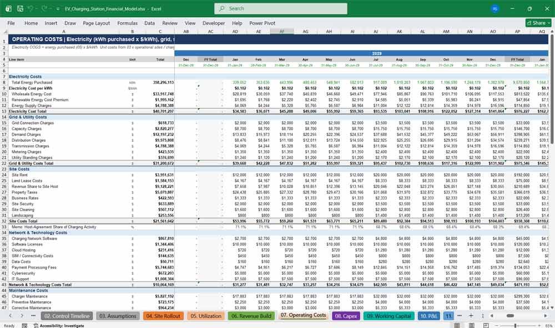Switch to the 08. Capex sheet

pos(346,316)
